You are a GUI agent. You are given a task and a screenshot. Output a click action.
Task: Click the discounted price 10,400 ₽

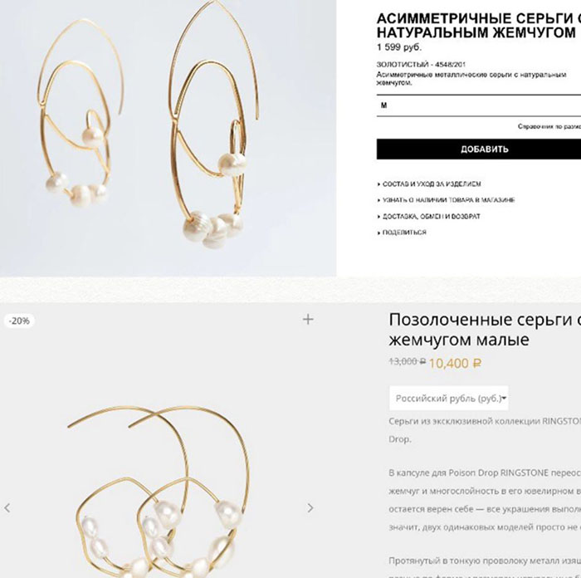(x=455, y=364)
